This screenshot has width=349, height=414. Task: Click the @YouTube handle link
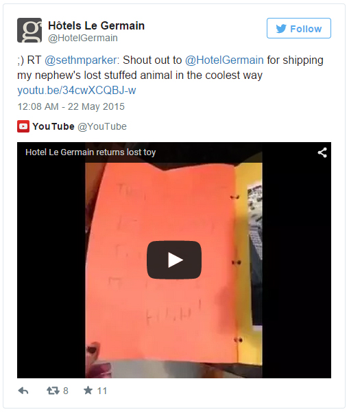[x=102, y=126]
